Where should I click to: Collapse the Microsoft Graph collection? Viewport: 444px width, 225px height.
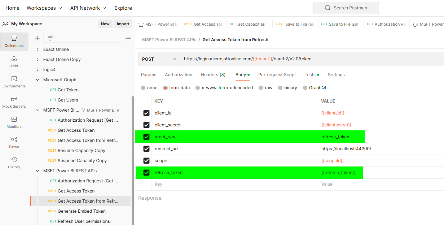point(38,80)
